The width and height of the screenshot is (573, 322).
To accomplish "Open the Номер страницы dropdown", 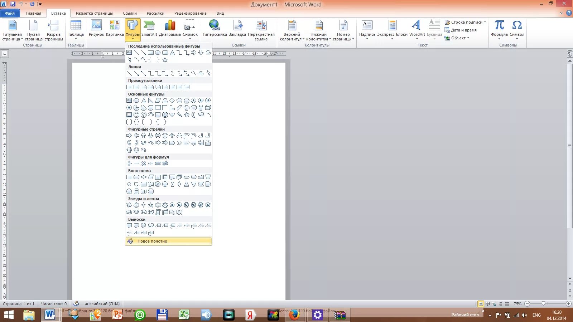I will [343, 30].
